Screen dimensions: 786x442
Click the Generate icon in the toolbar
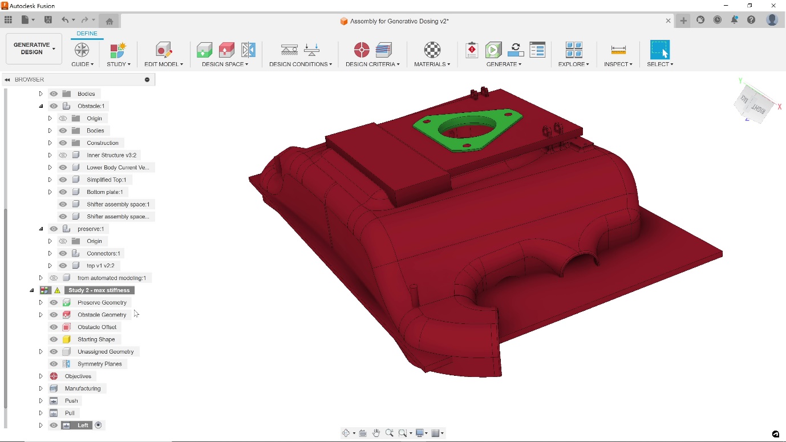pos(493,50)
